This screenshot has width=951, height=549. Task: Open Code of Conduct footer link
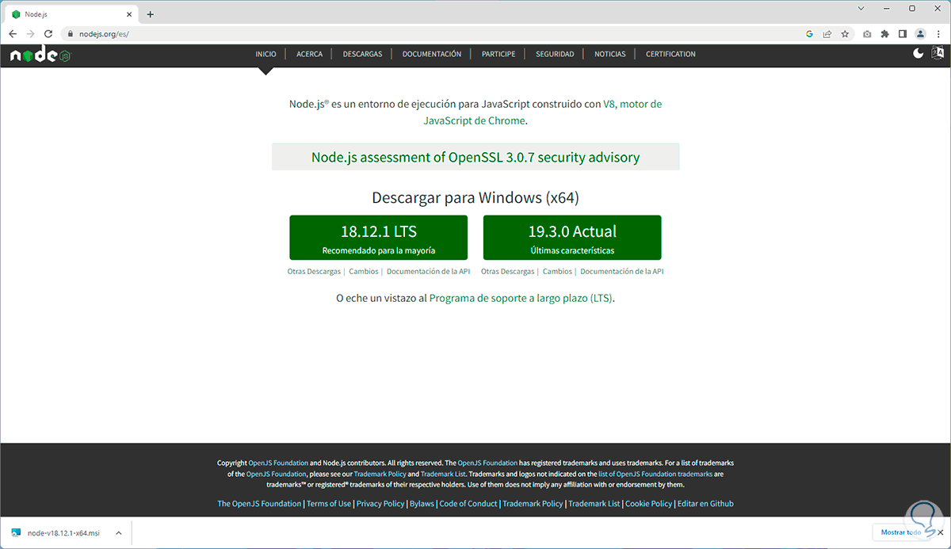(468, 504)
